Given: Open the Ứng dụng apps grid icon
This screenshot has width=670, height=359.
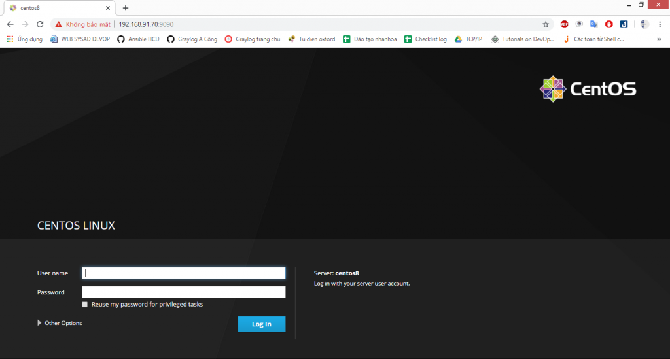Looking at the screenshot, I should (10, 39).
